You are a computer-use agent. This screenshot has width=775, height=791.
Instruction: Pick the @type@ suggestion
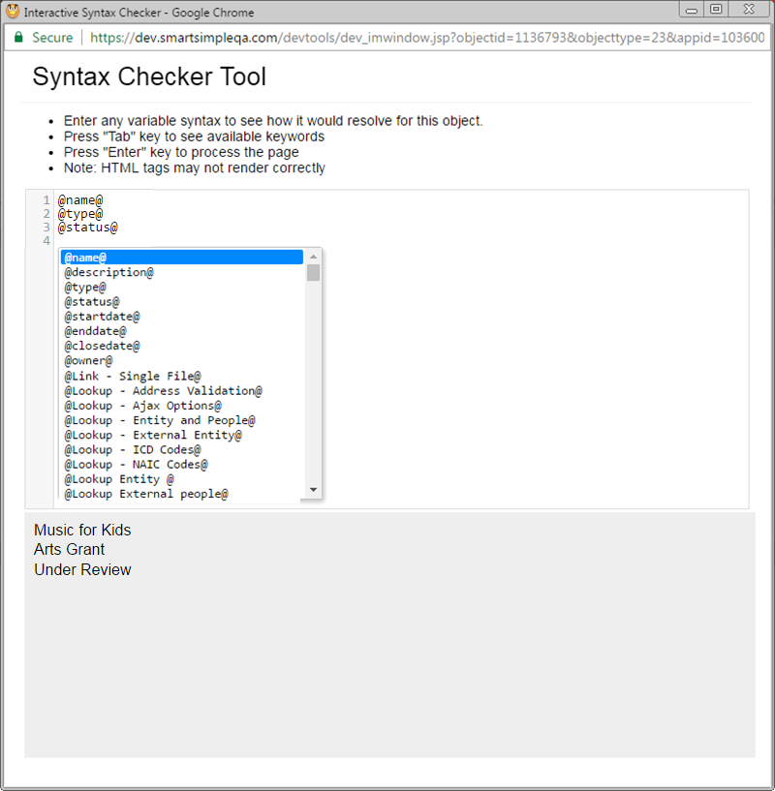point(85,288)
